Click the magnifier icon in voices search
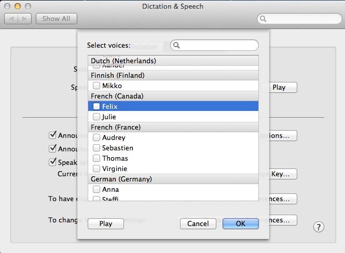 point(176,45)
